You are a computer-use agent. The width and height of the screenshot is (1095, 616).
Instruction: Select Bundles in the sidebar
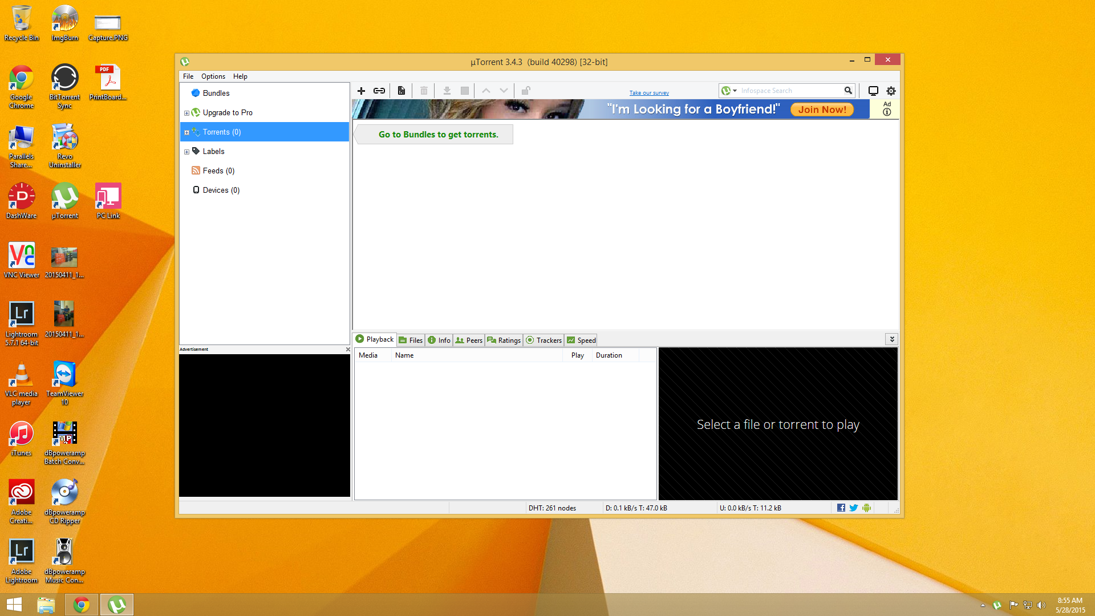pos(265,93)
